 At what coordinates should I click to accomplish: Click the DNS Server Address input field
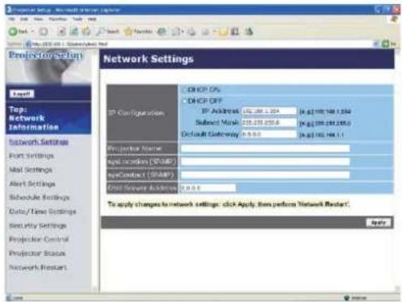click(207, 188)
